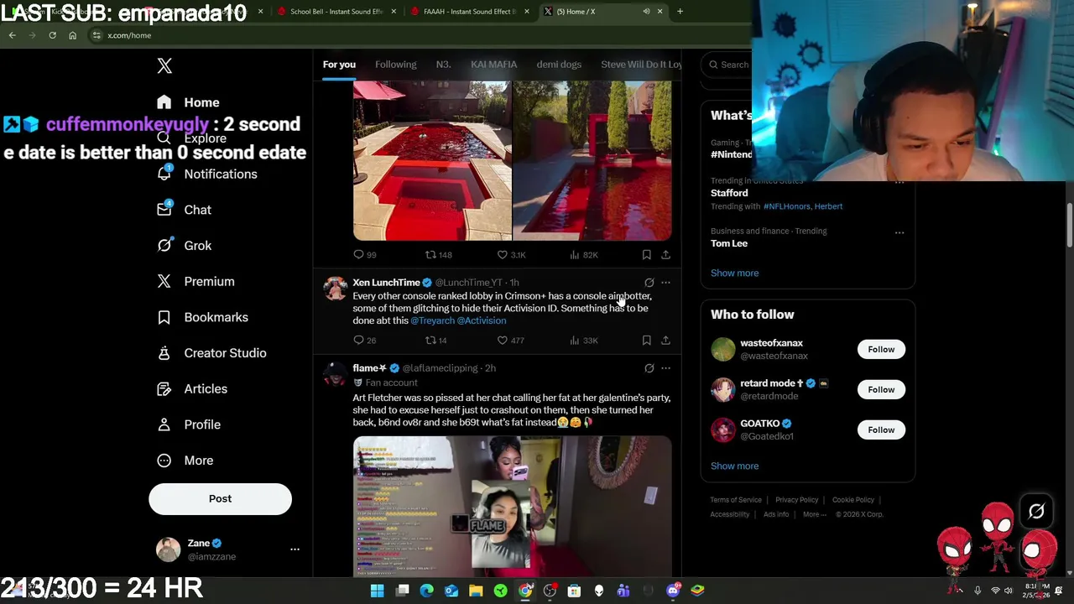The height and width of the screenshot is (604, 1074).
Task: Open the @Activision mention link
Action: click(x=482, y=320)
